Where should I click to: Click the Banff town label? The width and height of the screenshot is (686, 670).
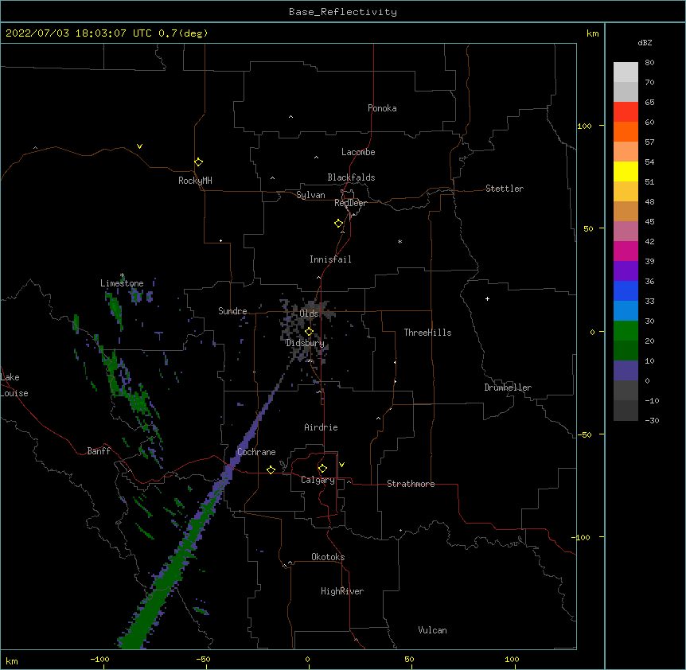(99, 451)
